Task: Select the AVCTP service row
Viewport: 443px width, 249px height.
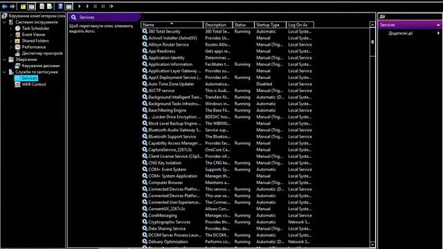Action: click(227, 91)
